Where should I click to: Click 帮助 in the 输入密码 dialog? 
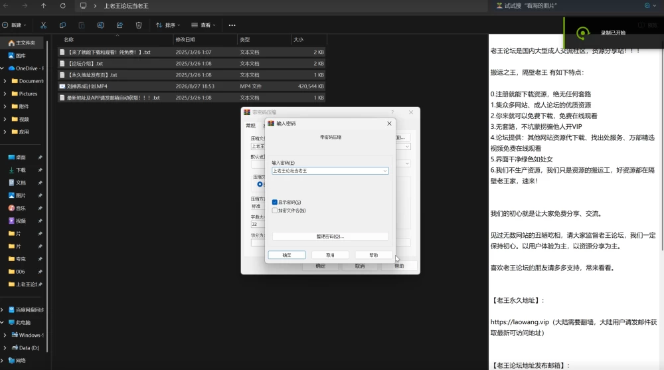pyautogui.click(x=373, y=255)
